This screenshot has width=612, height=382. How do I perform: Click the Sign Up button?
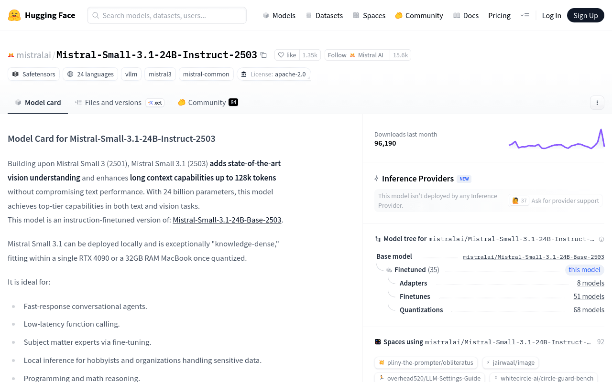point(586,15)
